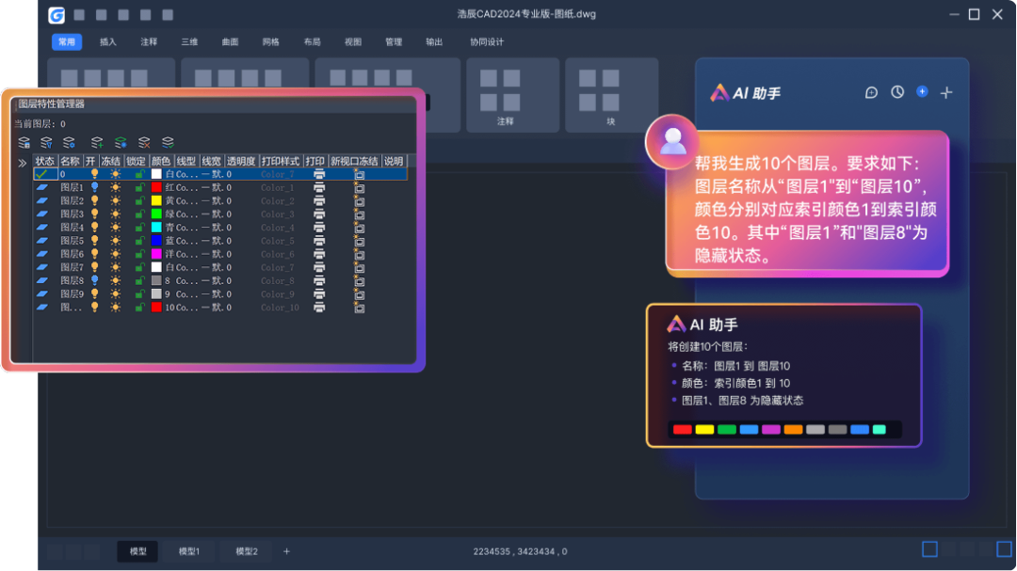Click the layer settings gear stack icon
This screenshot has width=1017, height=571.
coord(69,142)
